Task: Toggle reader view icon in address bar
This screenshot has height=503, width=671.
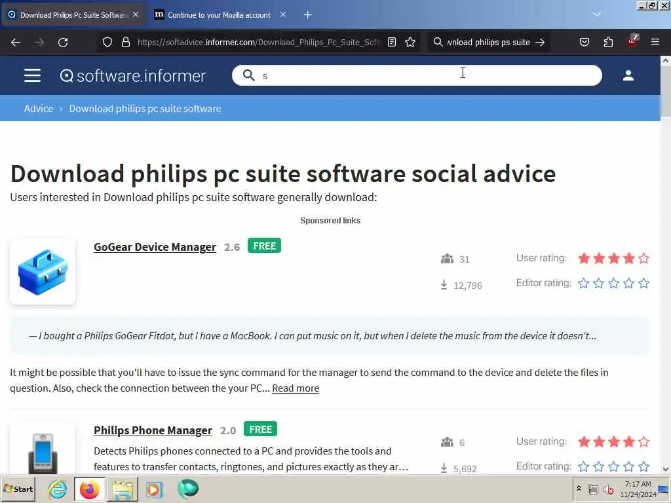Action: point(392,42)
